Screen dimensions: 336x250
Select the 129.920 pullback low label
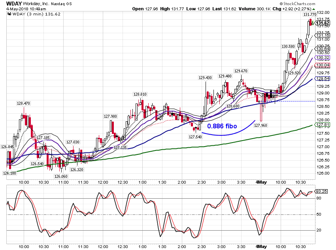pos(294,73)
